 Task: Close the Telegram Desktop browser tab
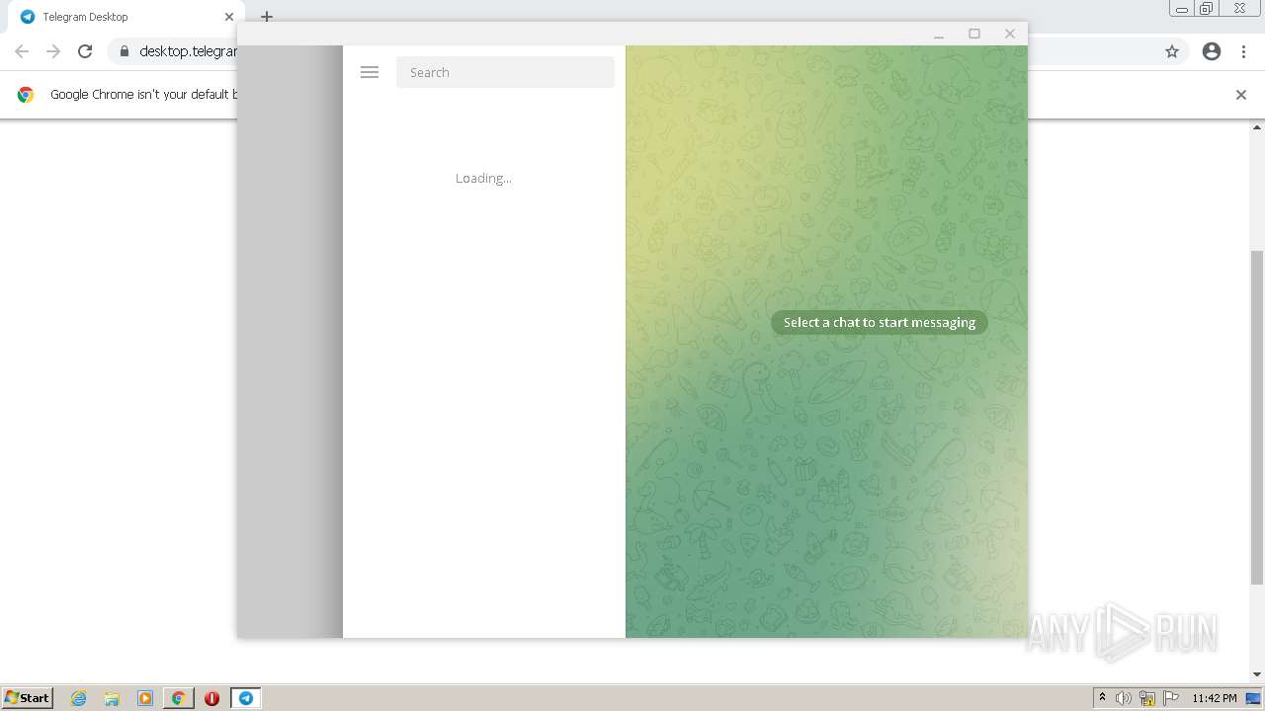(x=229, y=17)
